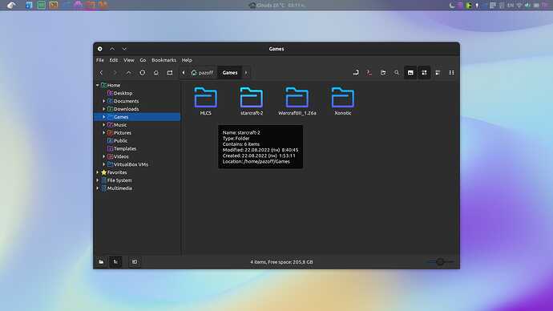553x311 pixels.
Task: Open a terminal with the red toolbar icon
Action: [369, 73]
